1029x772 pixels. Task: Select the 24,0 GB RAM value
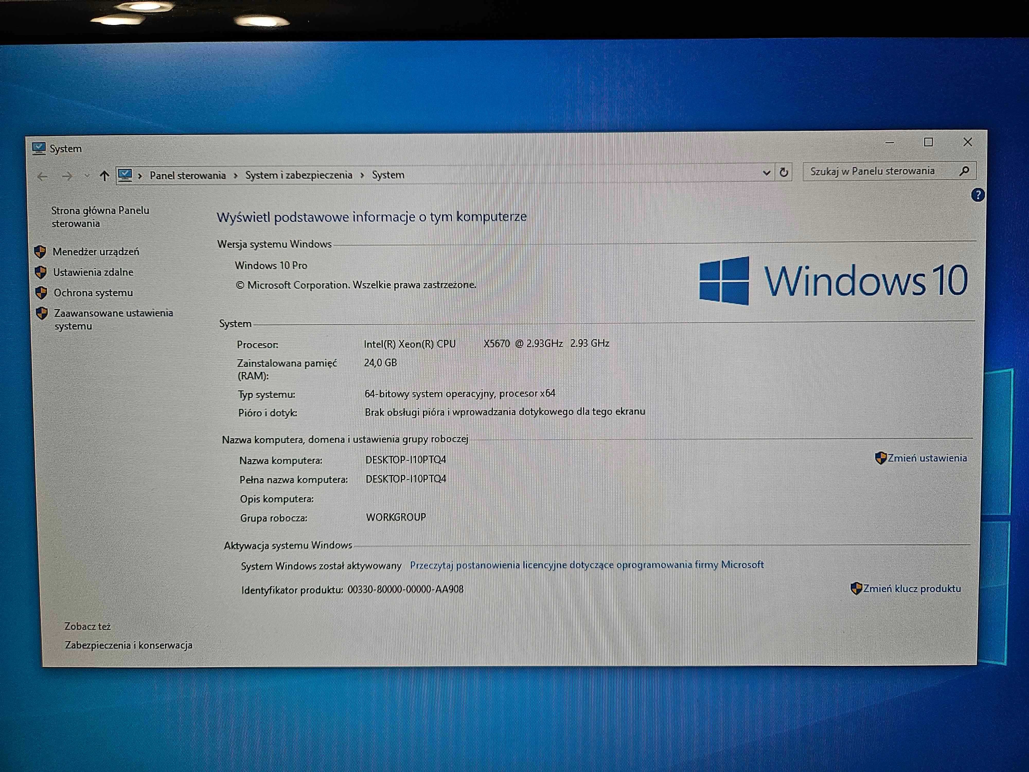(380, 363)
